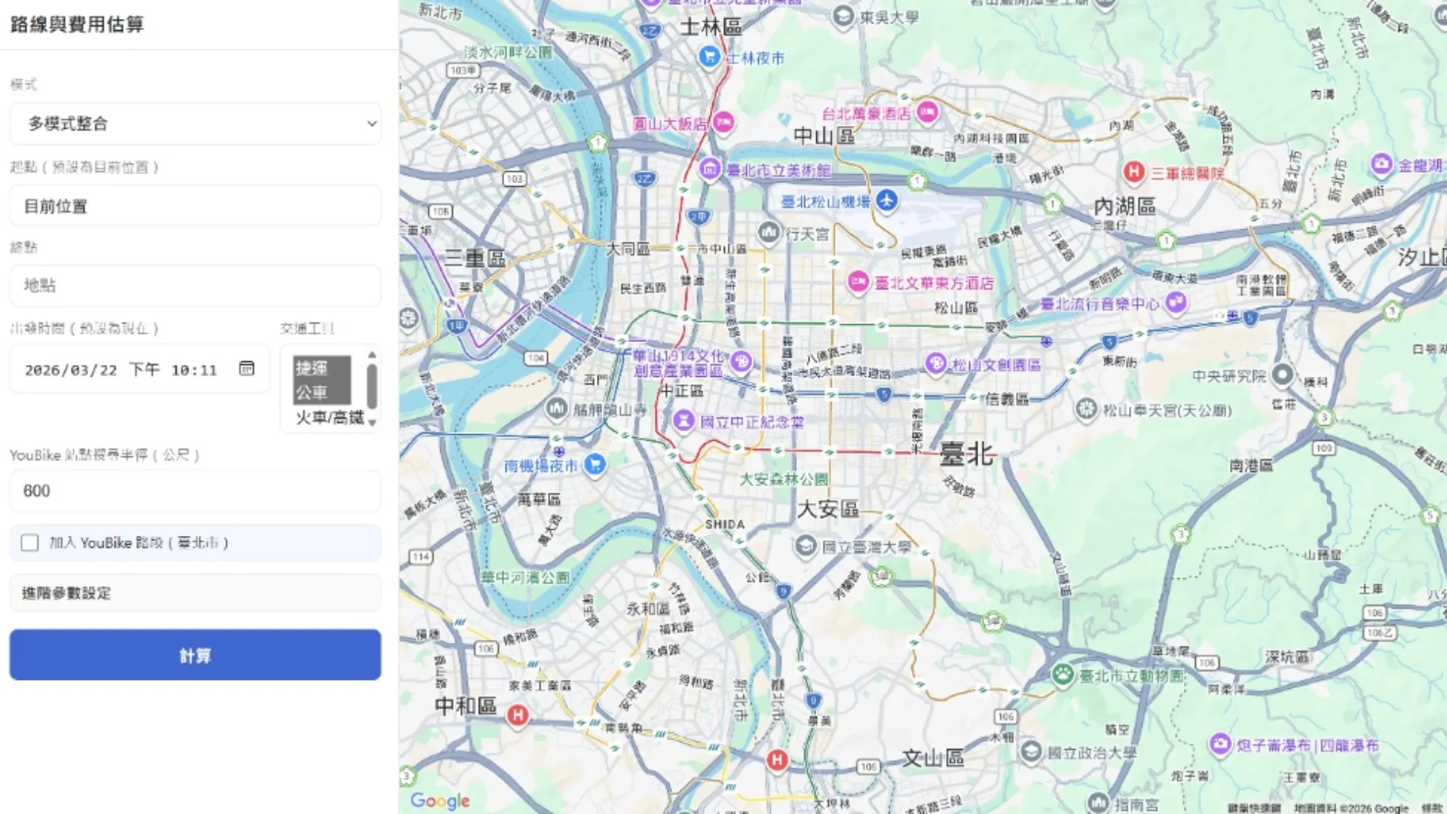Viewport: 1447px width, 814px height.
Task: Click the 松山奉天宮 temple marker
Action: point(1086,410)
